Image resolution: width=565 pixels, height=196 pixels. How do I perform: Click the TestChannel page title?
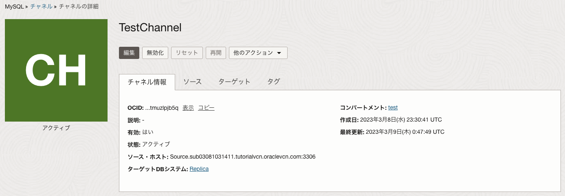point(150,28)
